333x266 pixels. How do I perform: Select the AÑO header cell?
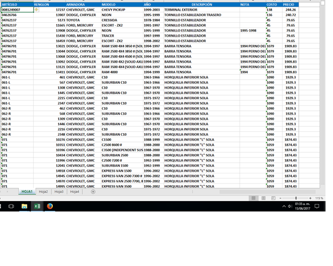(154, 4)
